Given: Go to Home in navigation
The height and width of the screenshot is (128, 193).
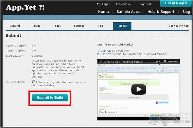Looking at the screenshot, I should point(103,12).
